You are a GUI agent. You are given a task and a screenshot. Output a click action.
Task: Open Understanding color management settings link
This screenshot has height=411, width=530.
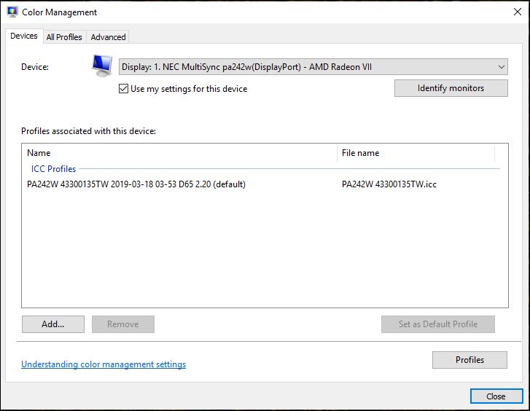(104, 364)
